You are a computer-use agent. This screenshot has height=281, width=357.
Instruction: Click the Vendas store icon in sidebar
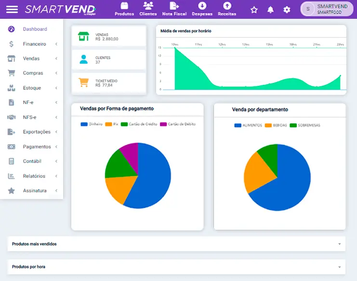pos(12,58)
